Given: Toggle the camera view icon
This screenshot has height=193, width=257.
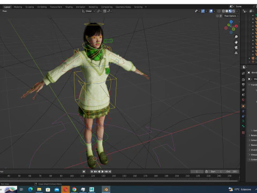Looking at the screenshot, I should point(236,48).
